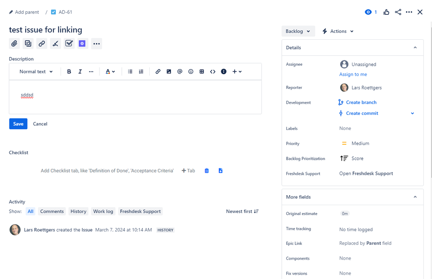Expand the development options chevron
Screen dimensions: 432x279
click(413, 113)
